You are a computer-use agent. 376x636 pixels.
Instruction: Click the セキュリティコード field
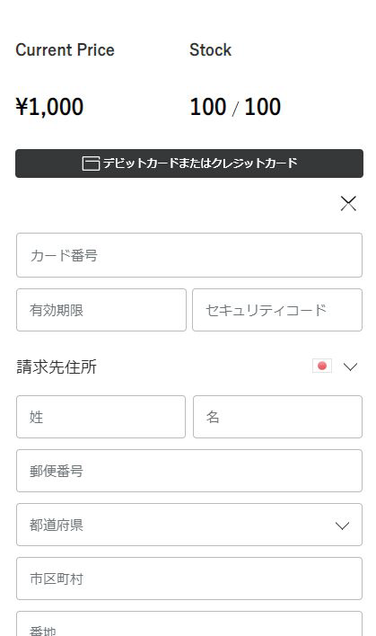tap(277, 310)
